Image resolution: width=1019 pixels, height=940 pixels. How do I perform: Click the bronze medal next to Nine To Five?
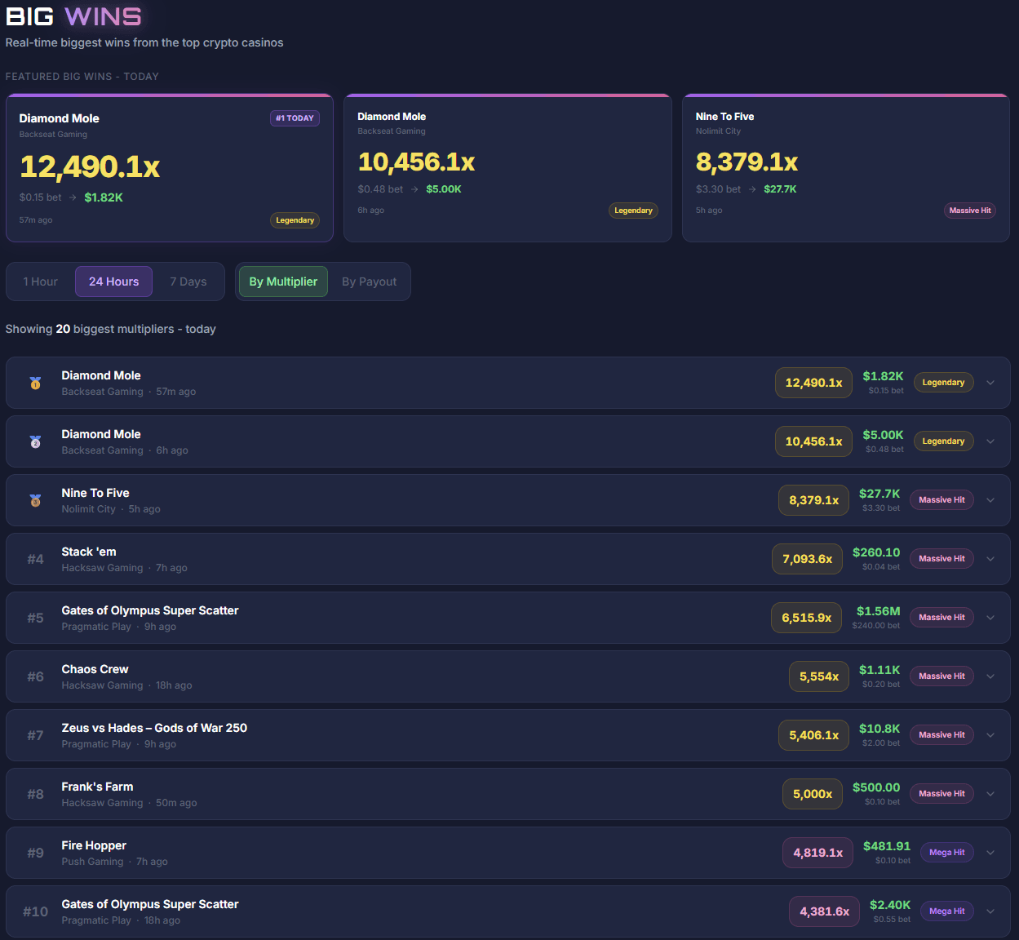coord(35,500)
